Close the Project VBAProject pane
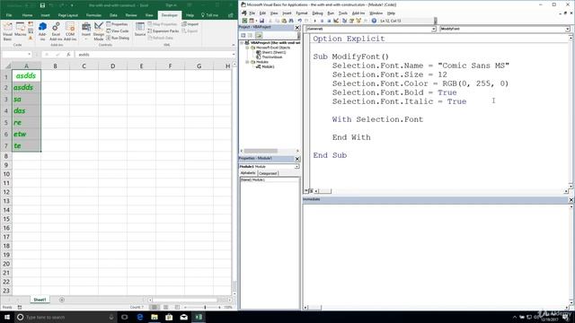Screen dimensions: 575x323 click(297, 28)
